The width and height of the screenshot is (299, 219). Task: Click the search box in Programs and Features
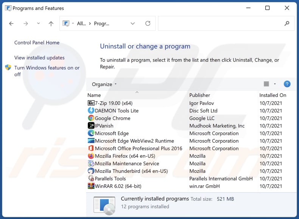click(221, 23)
